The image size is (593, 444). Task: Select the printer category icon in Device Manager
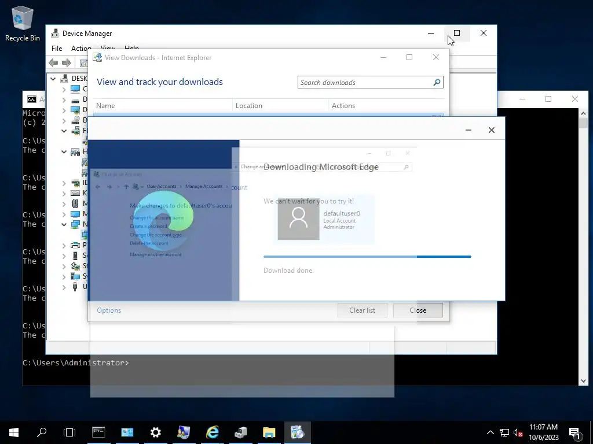(x=75, y=245)
